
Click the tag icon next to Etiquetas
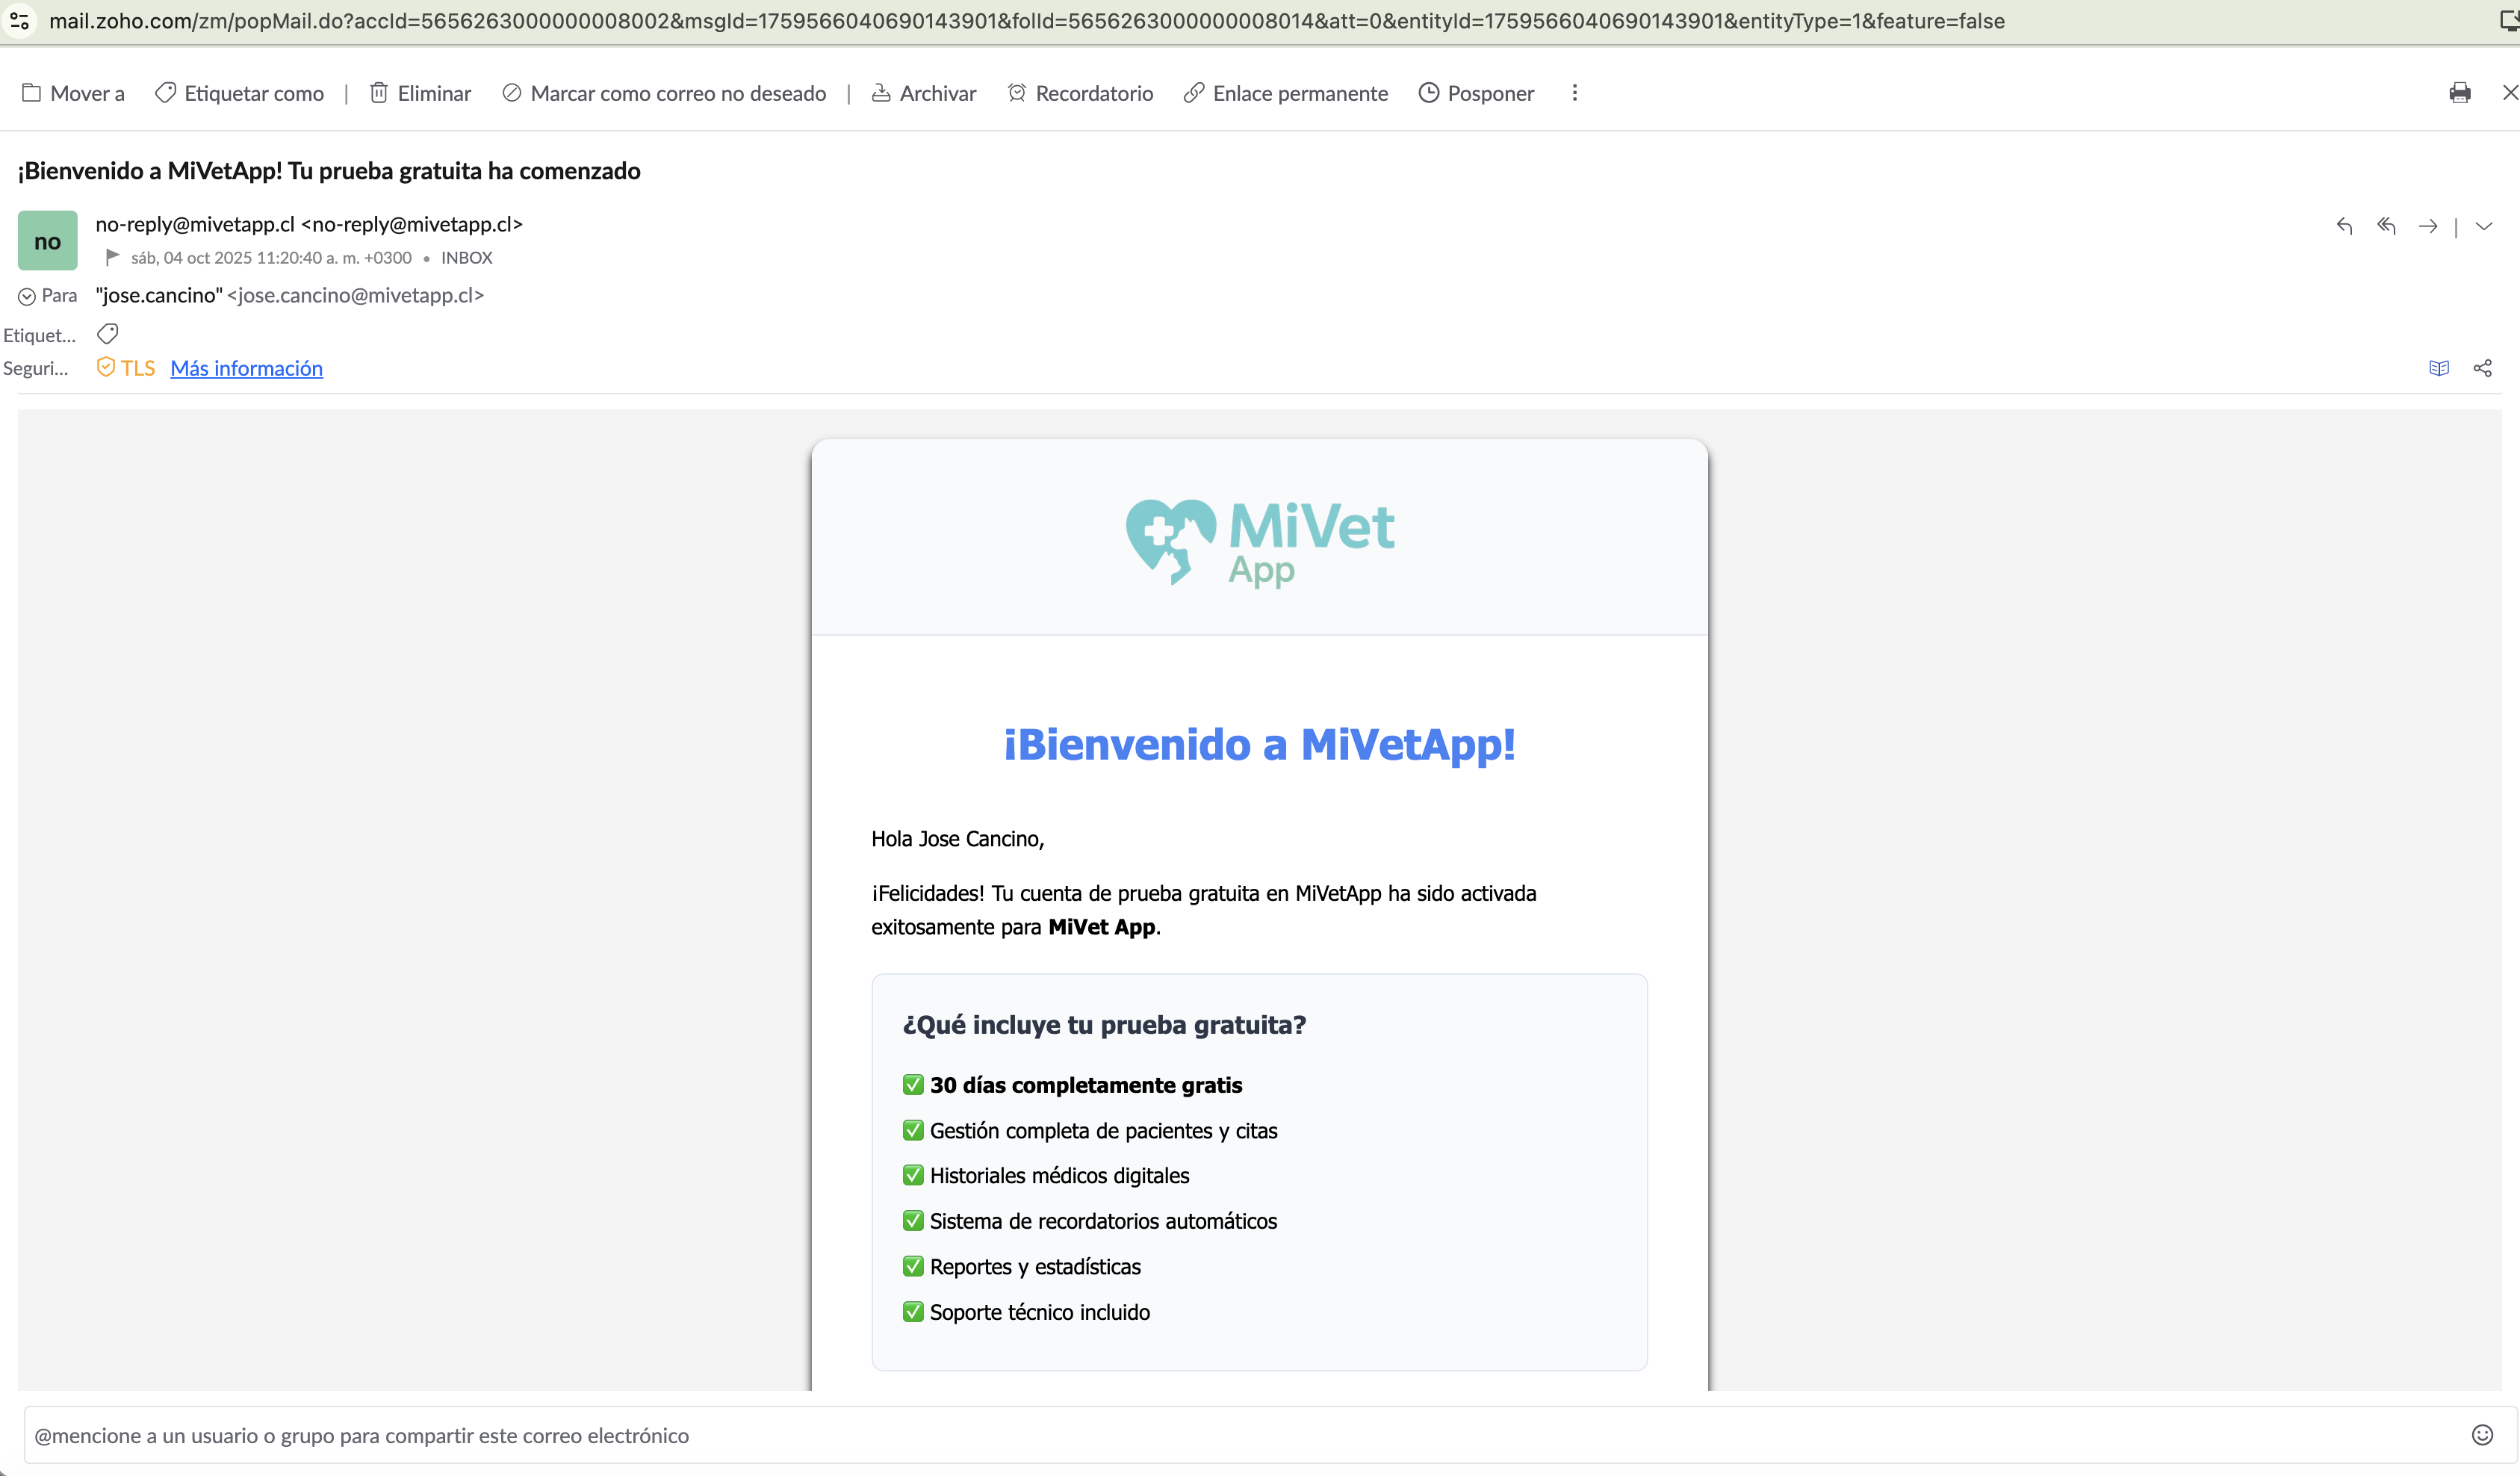point(107,333)
